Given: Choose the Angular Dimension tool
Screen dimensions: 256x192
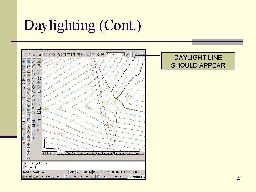Looking at the screenshot, I should pos(58,54).
